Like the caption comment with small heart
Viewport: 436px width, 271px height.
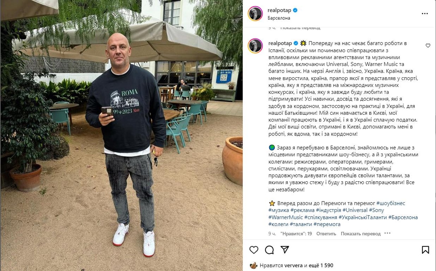(x=428, y=46)
